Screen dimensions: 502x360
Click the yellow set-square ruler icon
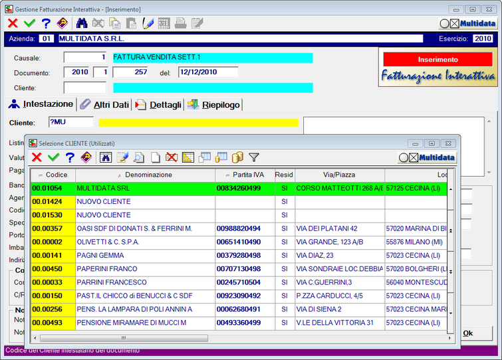[188, 157]
